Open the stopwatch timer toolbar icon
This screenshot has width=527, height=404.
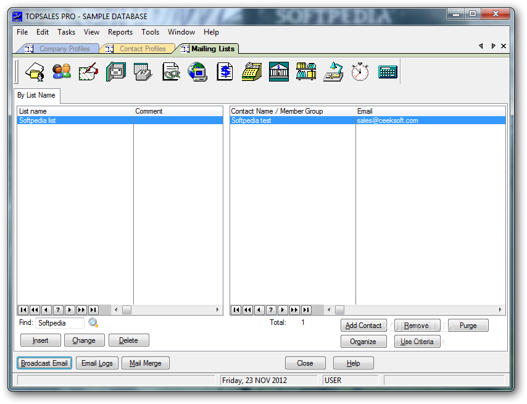[360, 72]
